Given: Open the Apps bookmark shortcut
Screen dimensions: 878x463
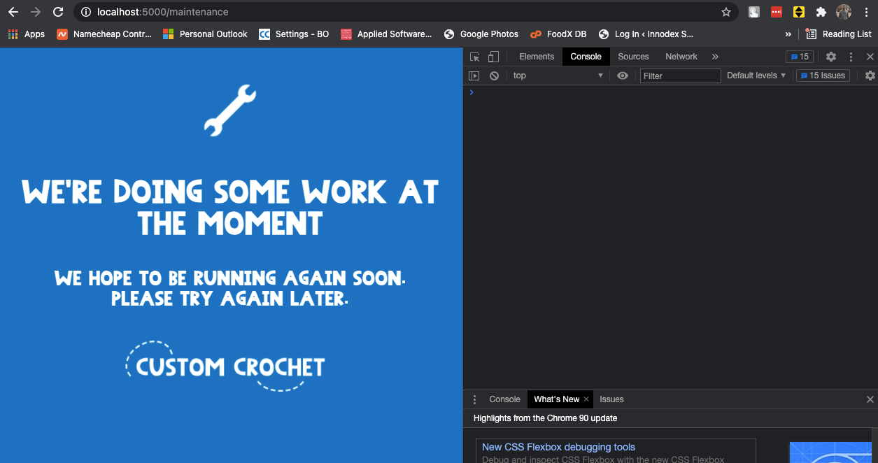Looking at the screenshot, I should click(x=26, y=34).
